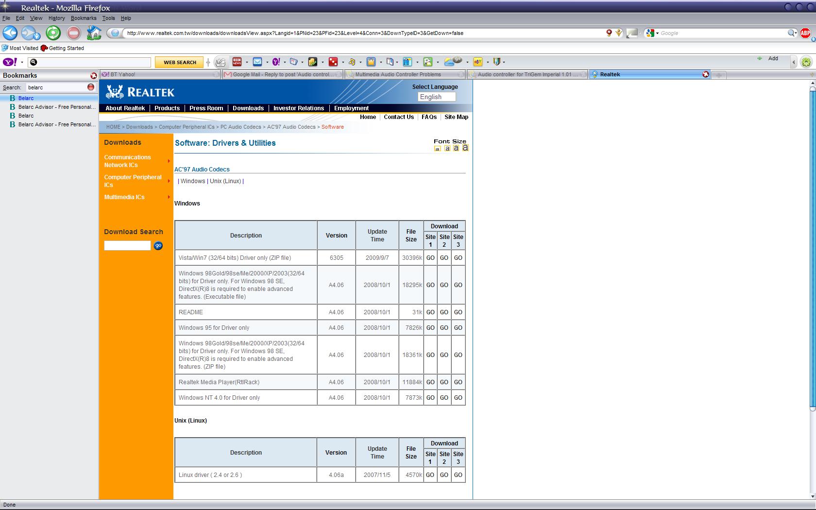Image resolution: width=816 pixels, height=510 pixels.
Task: Click the eBay toolbar button
Action: (x=478, y=62)
